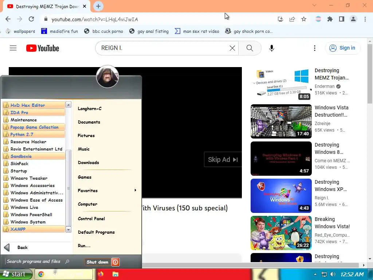Open Downloads from the Start menu
The width and height of the screenshot is (373, 280).
point(89,162)
